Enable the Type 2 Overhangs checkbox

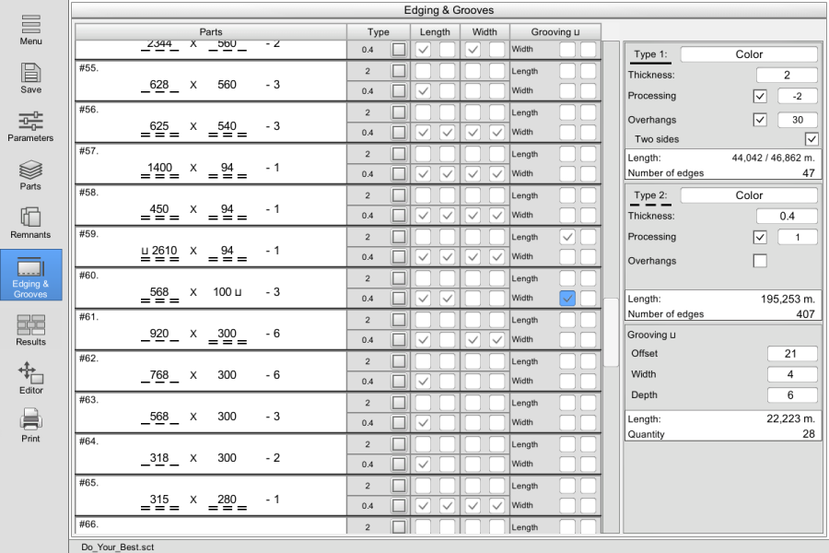tap(760, 261)
